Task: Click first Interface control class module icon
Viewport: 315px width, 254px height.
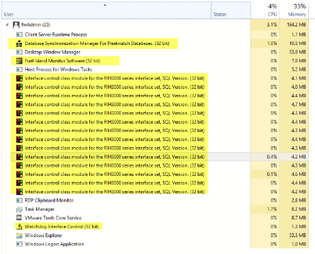Action: (19, 78)
